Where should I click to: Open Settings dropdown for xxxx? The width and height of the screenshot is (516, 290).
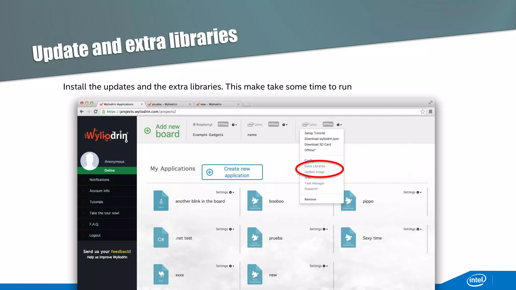point(225,266)
